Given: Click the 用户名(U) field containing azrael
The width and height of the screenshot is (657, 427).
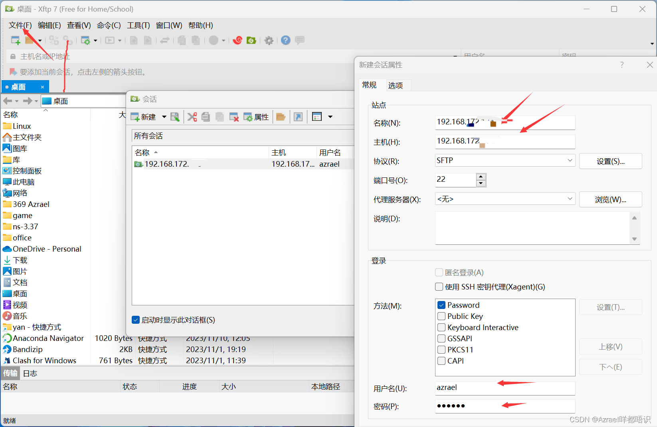Looking at the screenshot, I should pos(505,388).
